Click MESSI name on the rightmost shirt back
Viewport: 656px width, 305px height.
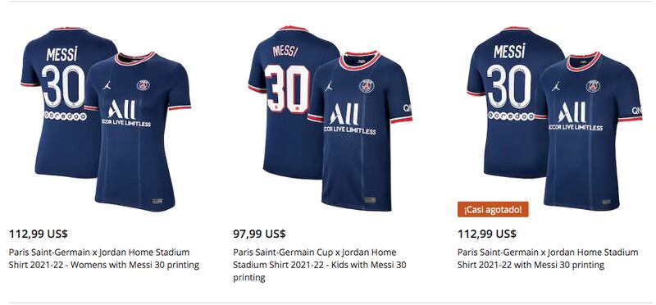click(508, 52)
